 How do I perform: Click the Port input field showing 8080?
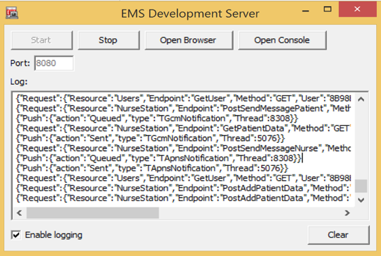pyautogui.click(x=54, y=63)
